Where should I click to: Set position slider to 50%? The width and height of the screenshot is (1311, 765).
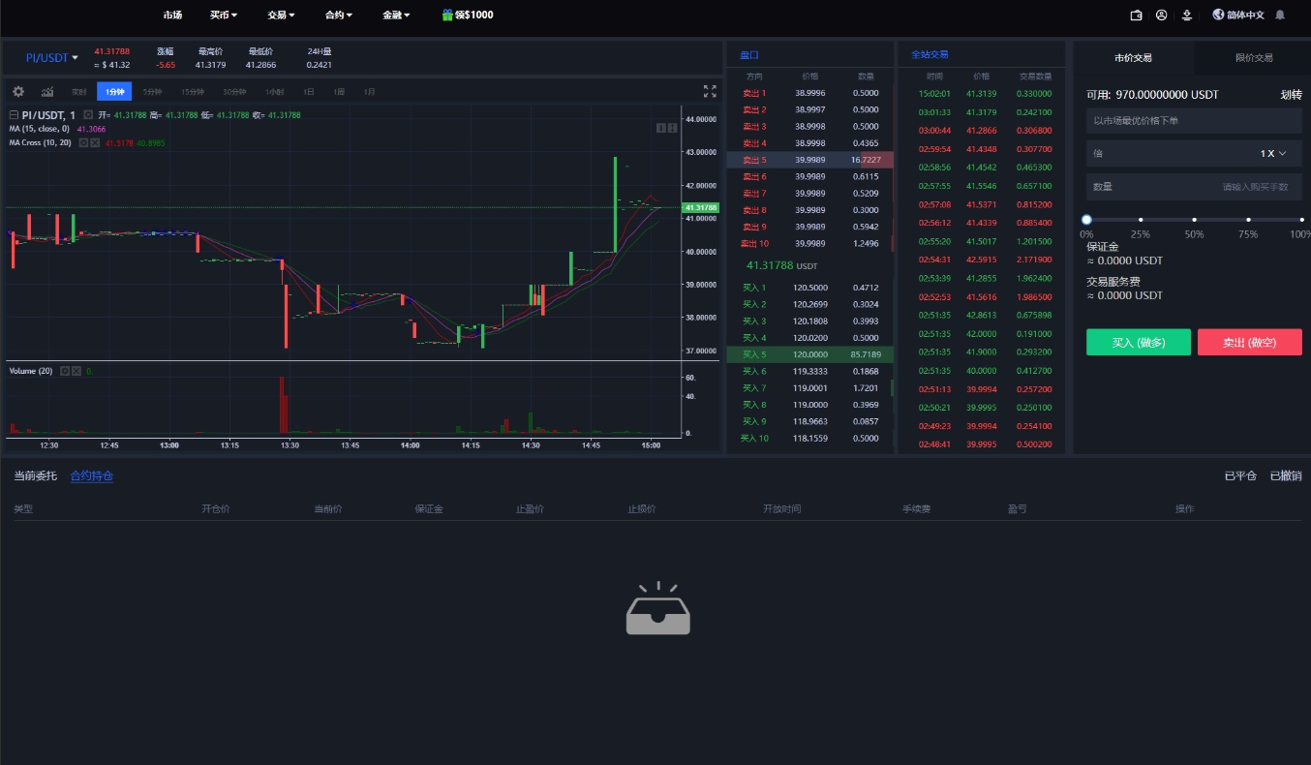[x=1195, y=220]
